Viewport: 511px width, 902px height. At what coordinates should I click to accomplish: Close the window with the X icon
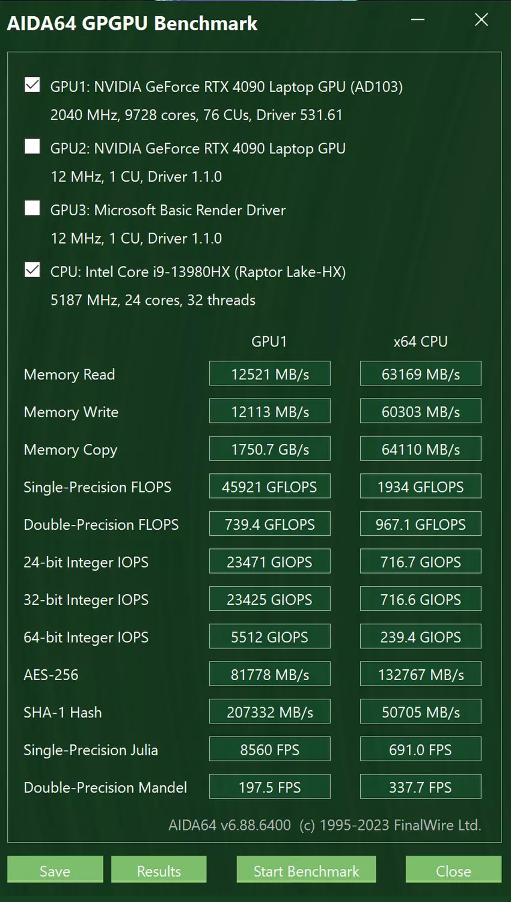pyautogui.click(x=482, y=20)
